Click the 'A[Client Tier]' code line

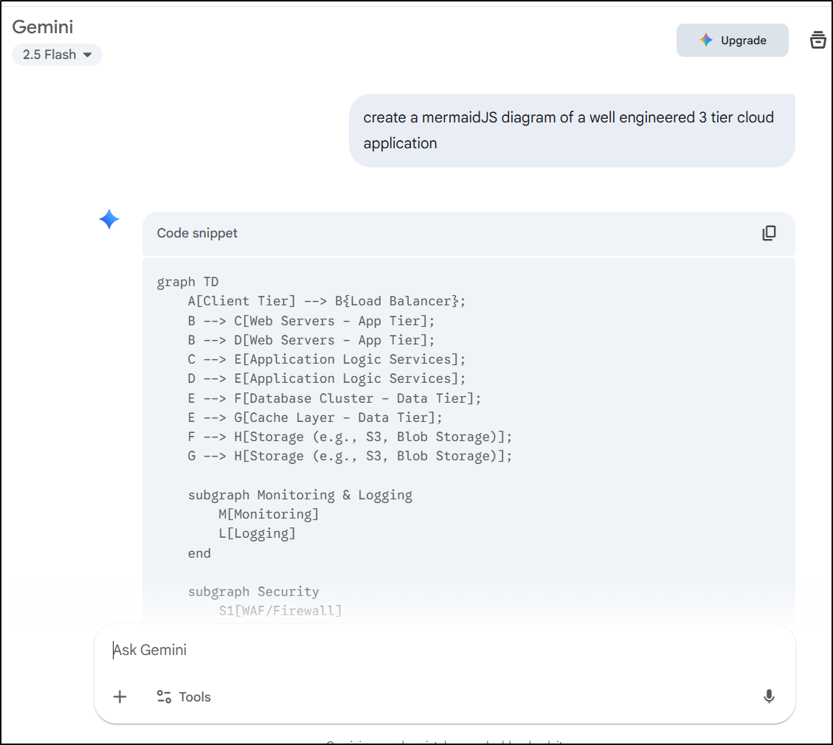(x=327, y=301)
